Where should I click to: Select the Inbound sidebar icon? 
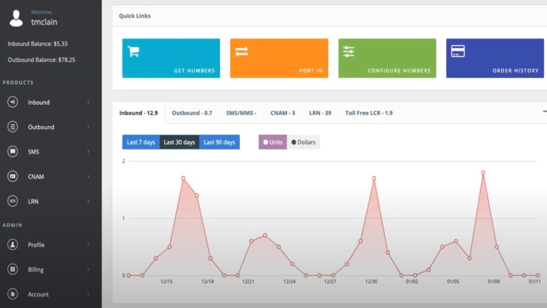[x=12, y=102]
